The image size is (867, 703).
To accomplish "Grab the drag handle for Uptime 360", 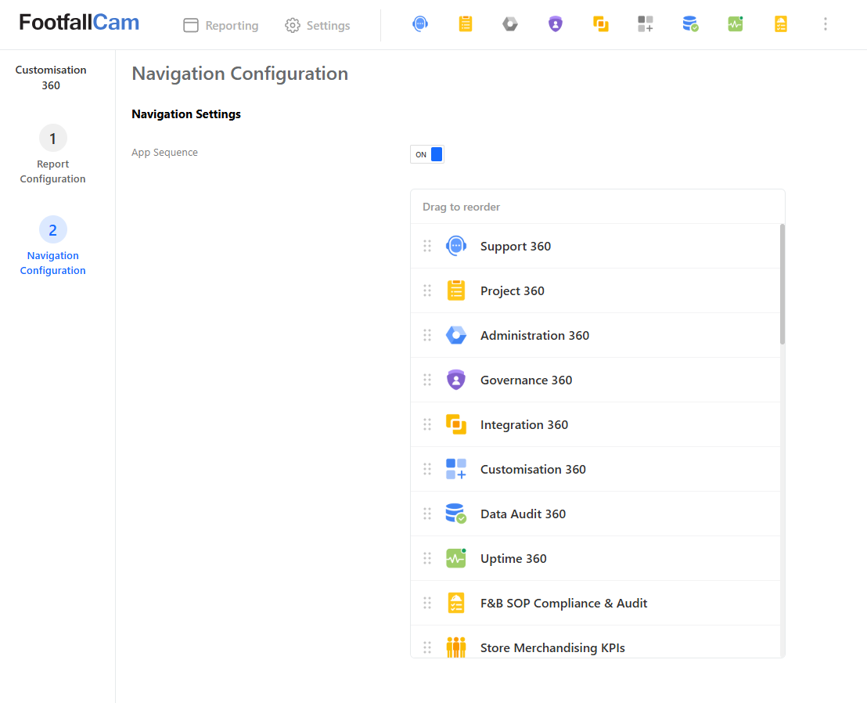I will click(x=427, y=558).
